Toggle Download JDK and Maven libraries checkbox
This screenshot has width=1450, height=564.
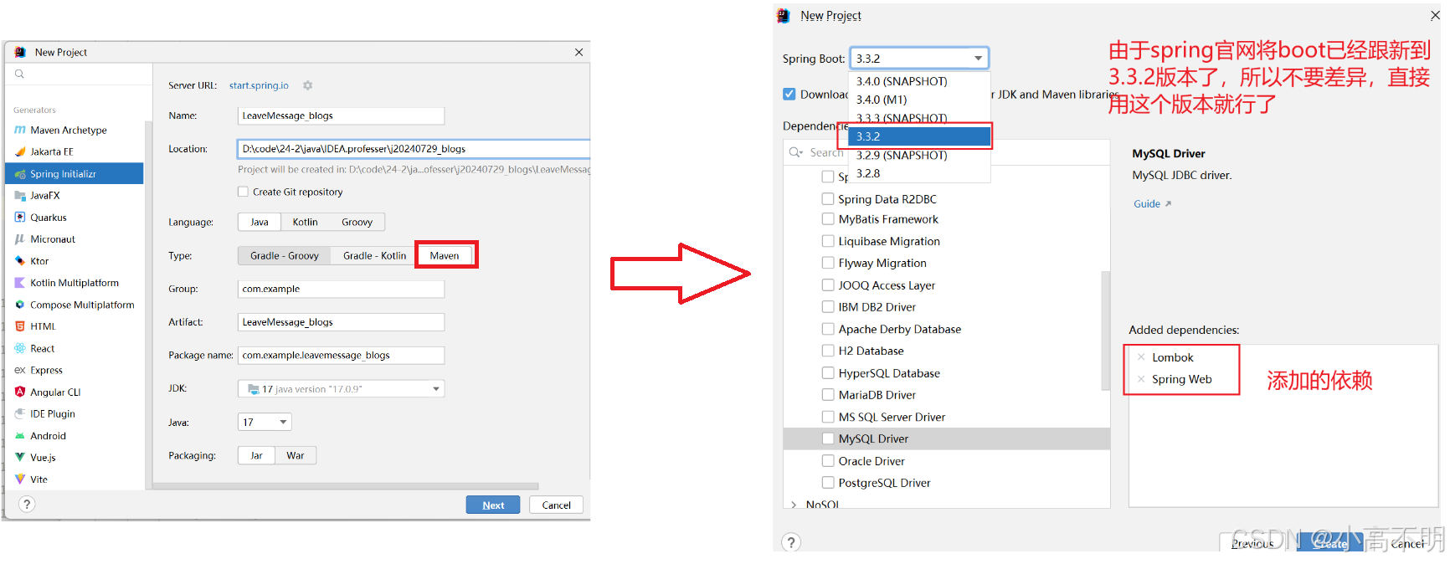[x=789, y=94]
